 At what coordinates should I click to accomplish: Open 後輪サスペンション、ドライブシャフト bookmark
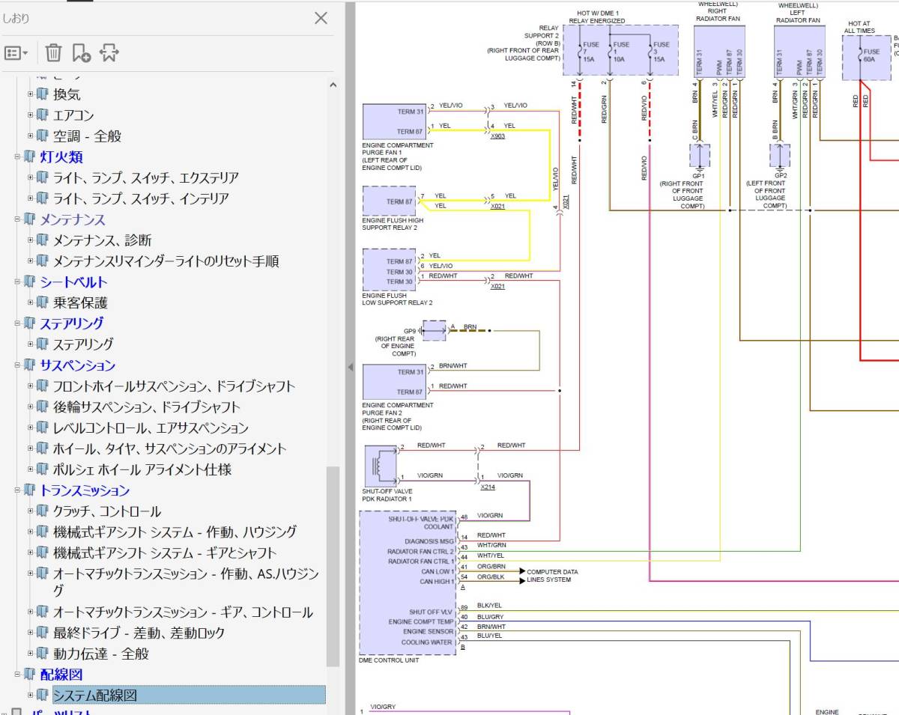coord(147,407)
